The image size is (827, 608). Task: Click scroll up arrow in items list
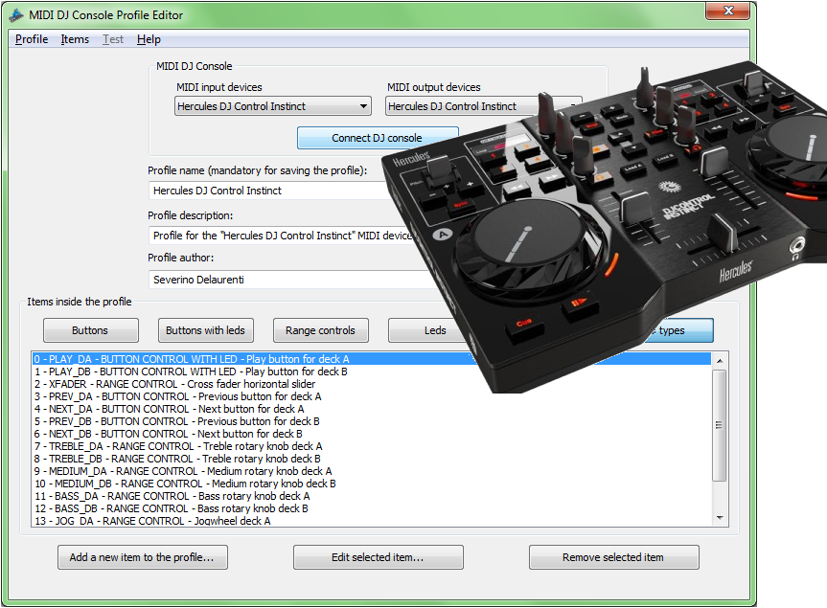720,360
